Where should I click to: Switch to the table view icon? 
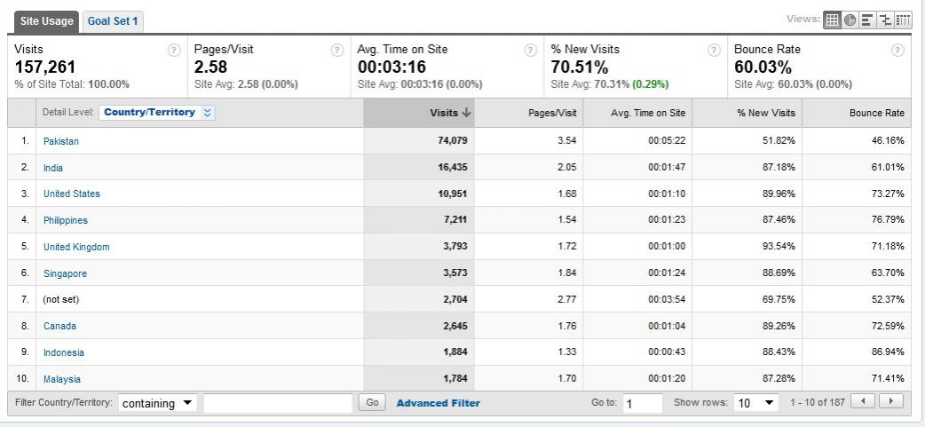click(832, 20)
